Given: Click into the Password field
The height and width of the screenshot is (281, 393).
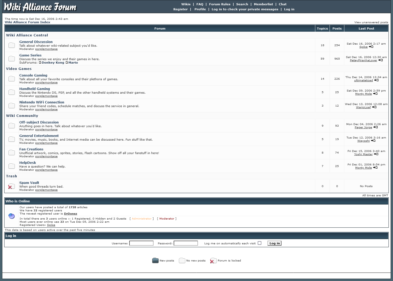Looking at the screenshot, I should [186, 243].
